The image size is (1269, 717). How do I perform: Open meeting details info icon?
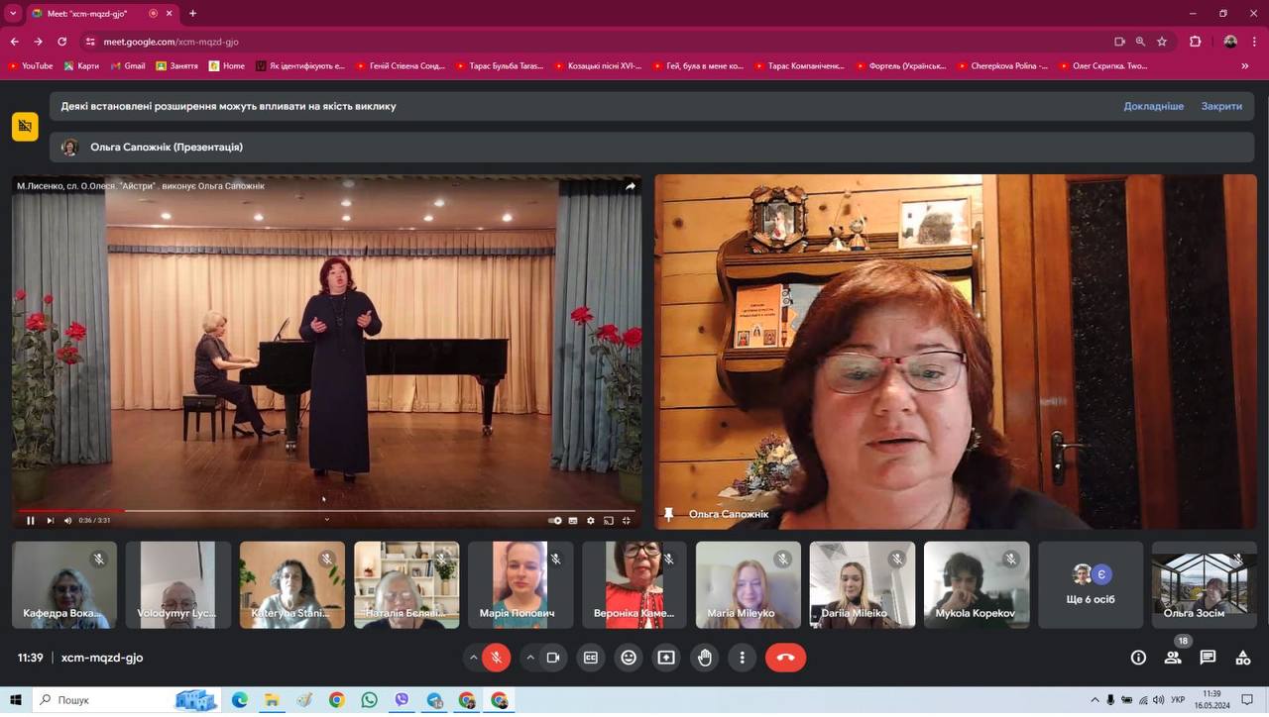(x=1138, y=658)
